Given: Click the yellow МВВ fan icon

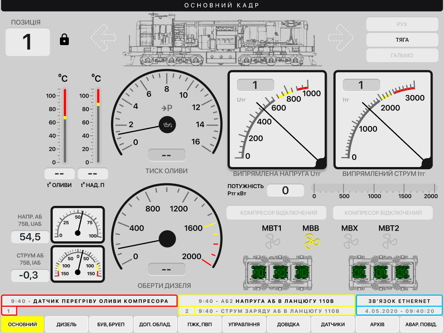Looking at the screenshot, I should pyautogui.click(x=311, y=242).
